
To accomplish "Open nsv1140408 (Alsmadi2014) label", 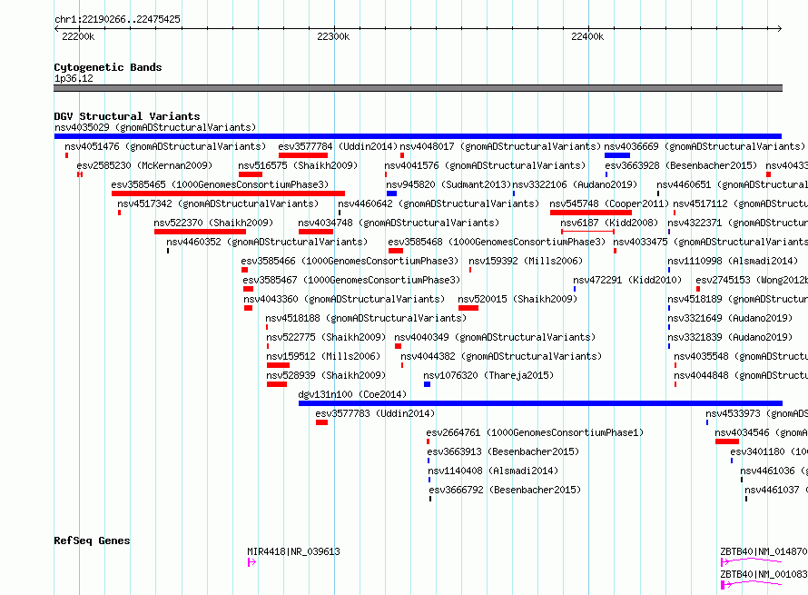I will coord(493,471).
